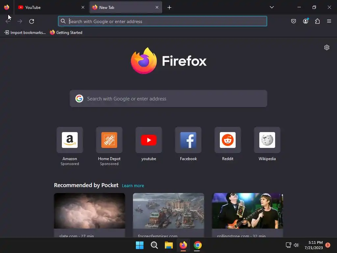Screen dimensions: 337x253
Task: Launch Google Chrome from taskbar
Action: click(x=197, y=245)
